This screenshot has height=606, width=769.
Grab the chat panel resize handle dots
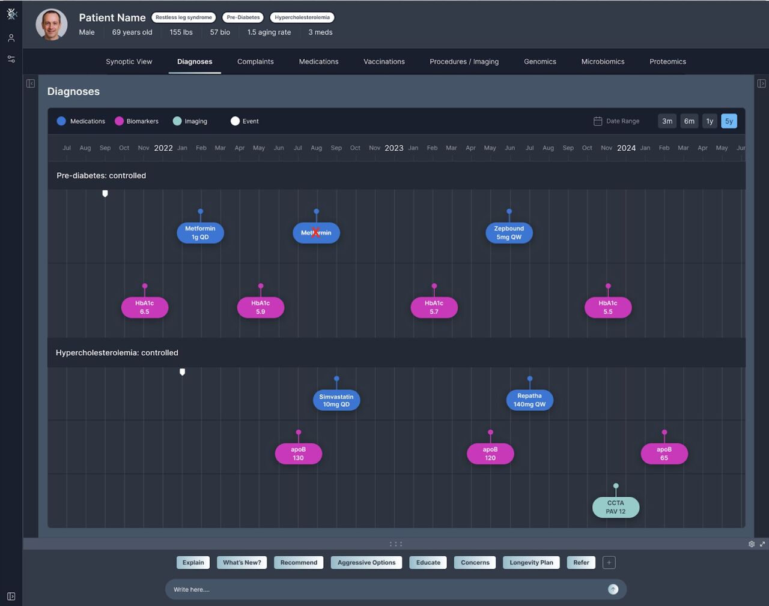click(x=396, y=544)
